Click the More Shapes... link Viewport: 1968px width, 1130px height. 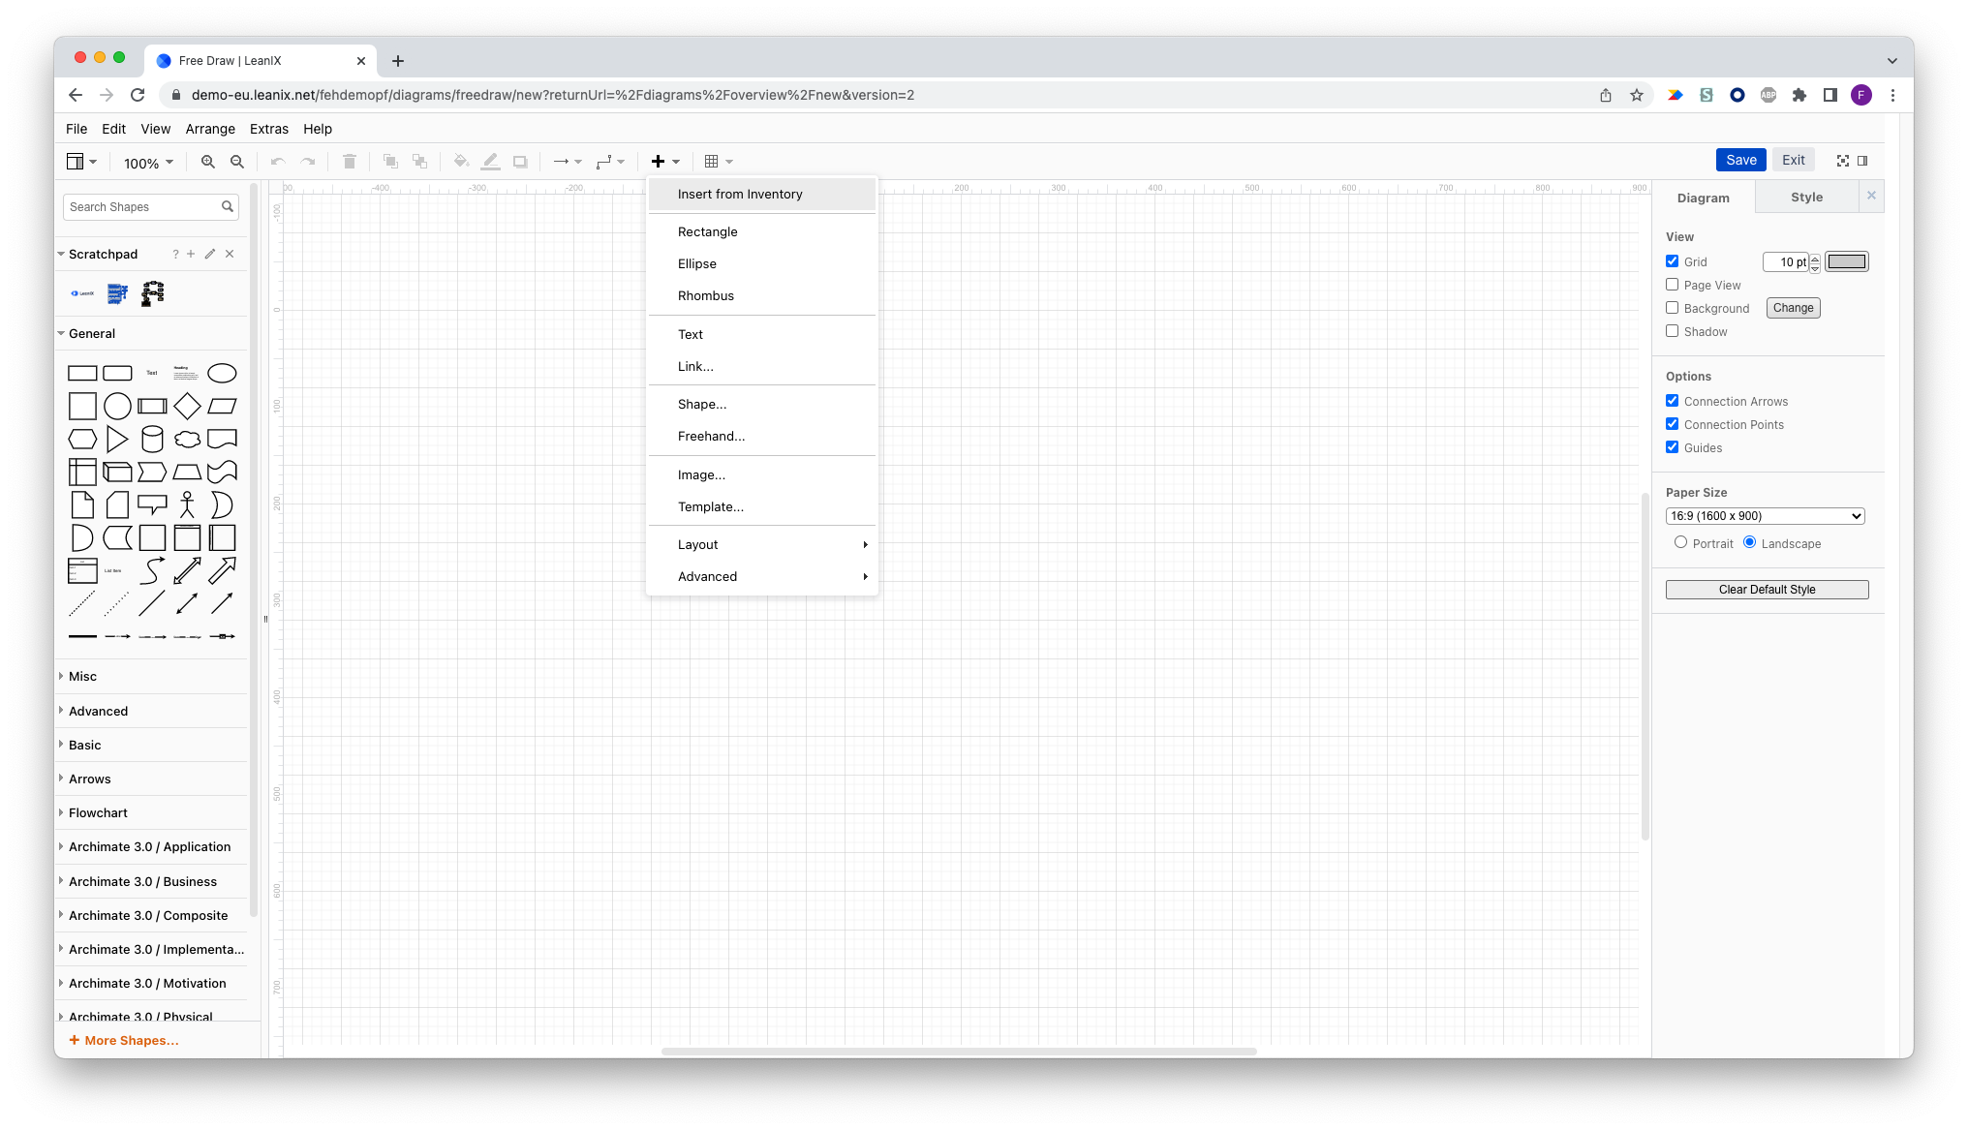(x=124, y=1040)
